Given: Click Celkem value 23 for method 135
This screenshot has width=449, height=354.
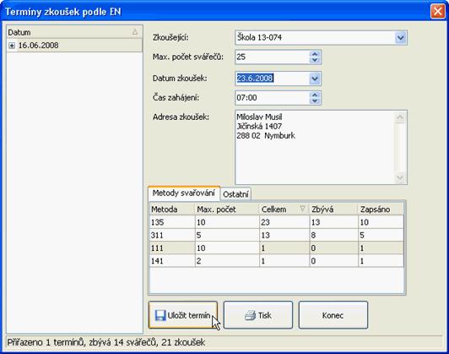Looking at the screenshot, I should (284, 222).
